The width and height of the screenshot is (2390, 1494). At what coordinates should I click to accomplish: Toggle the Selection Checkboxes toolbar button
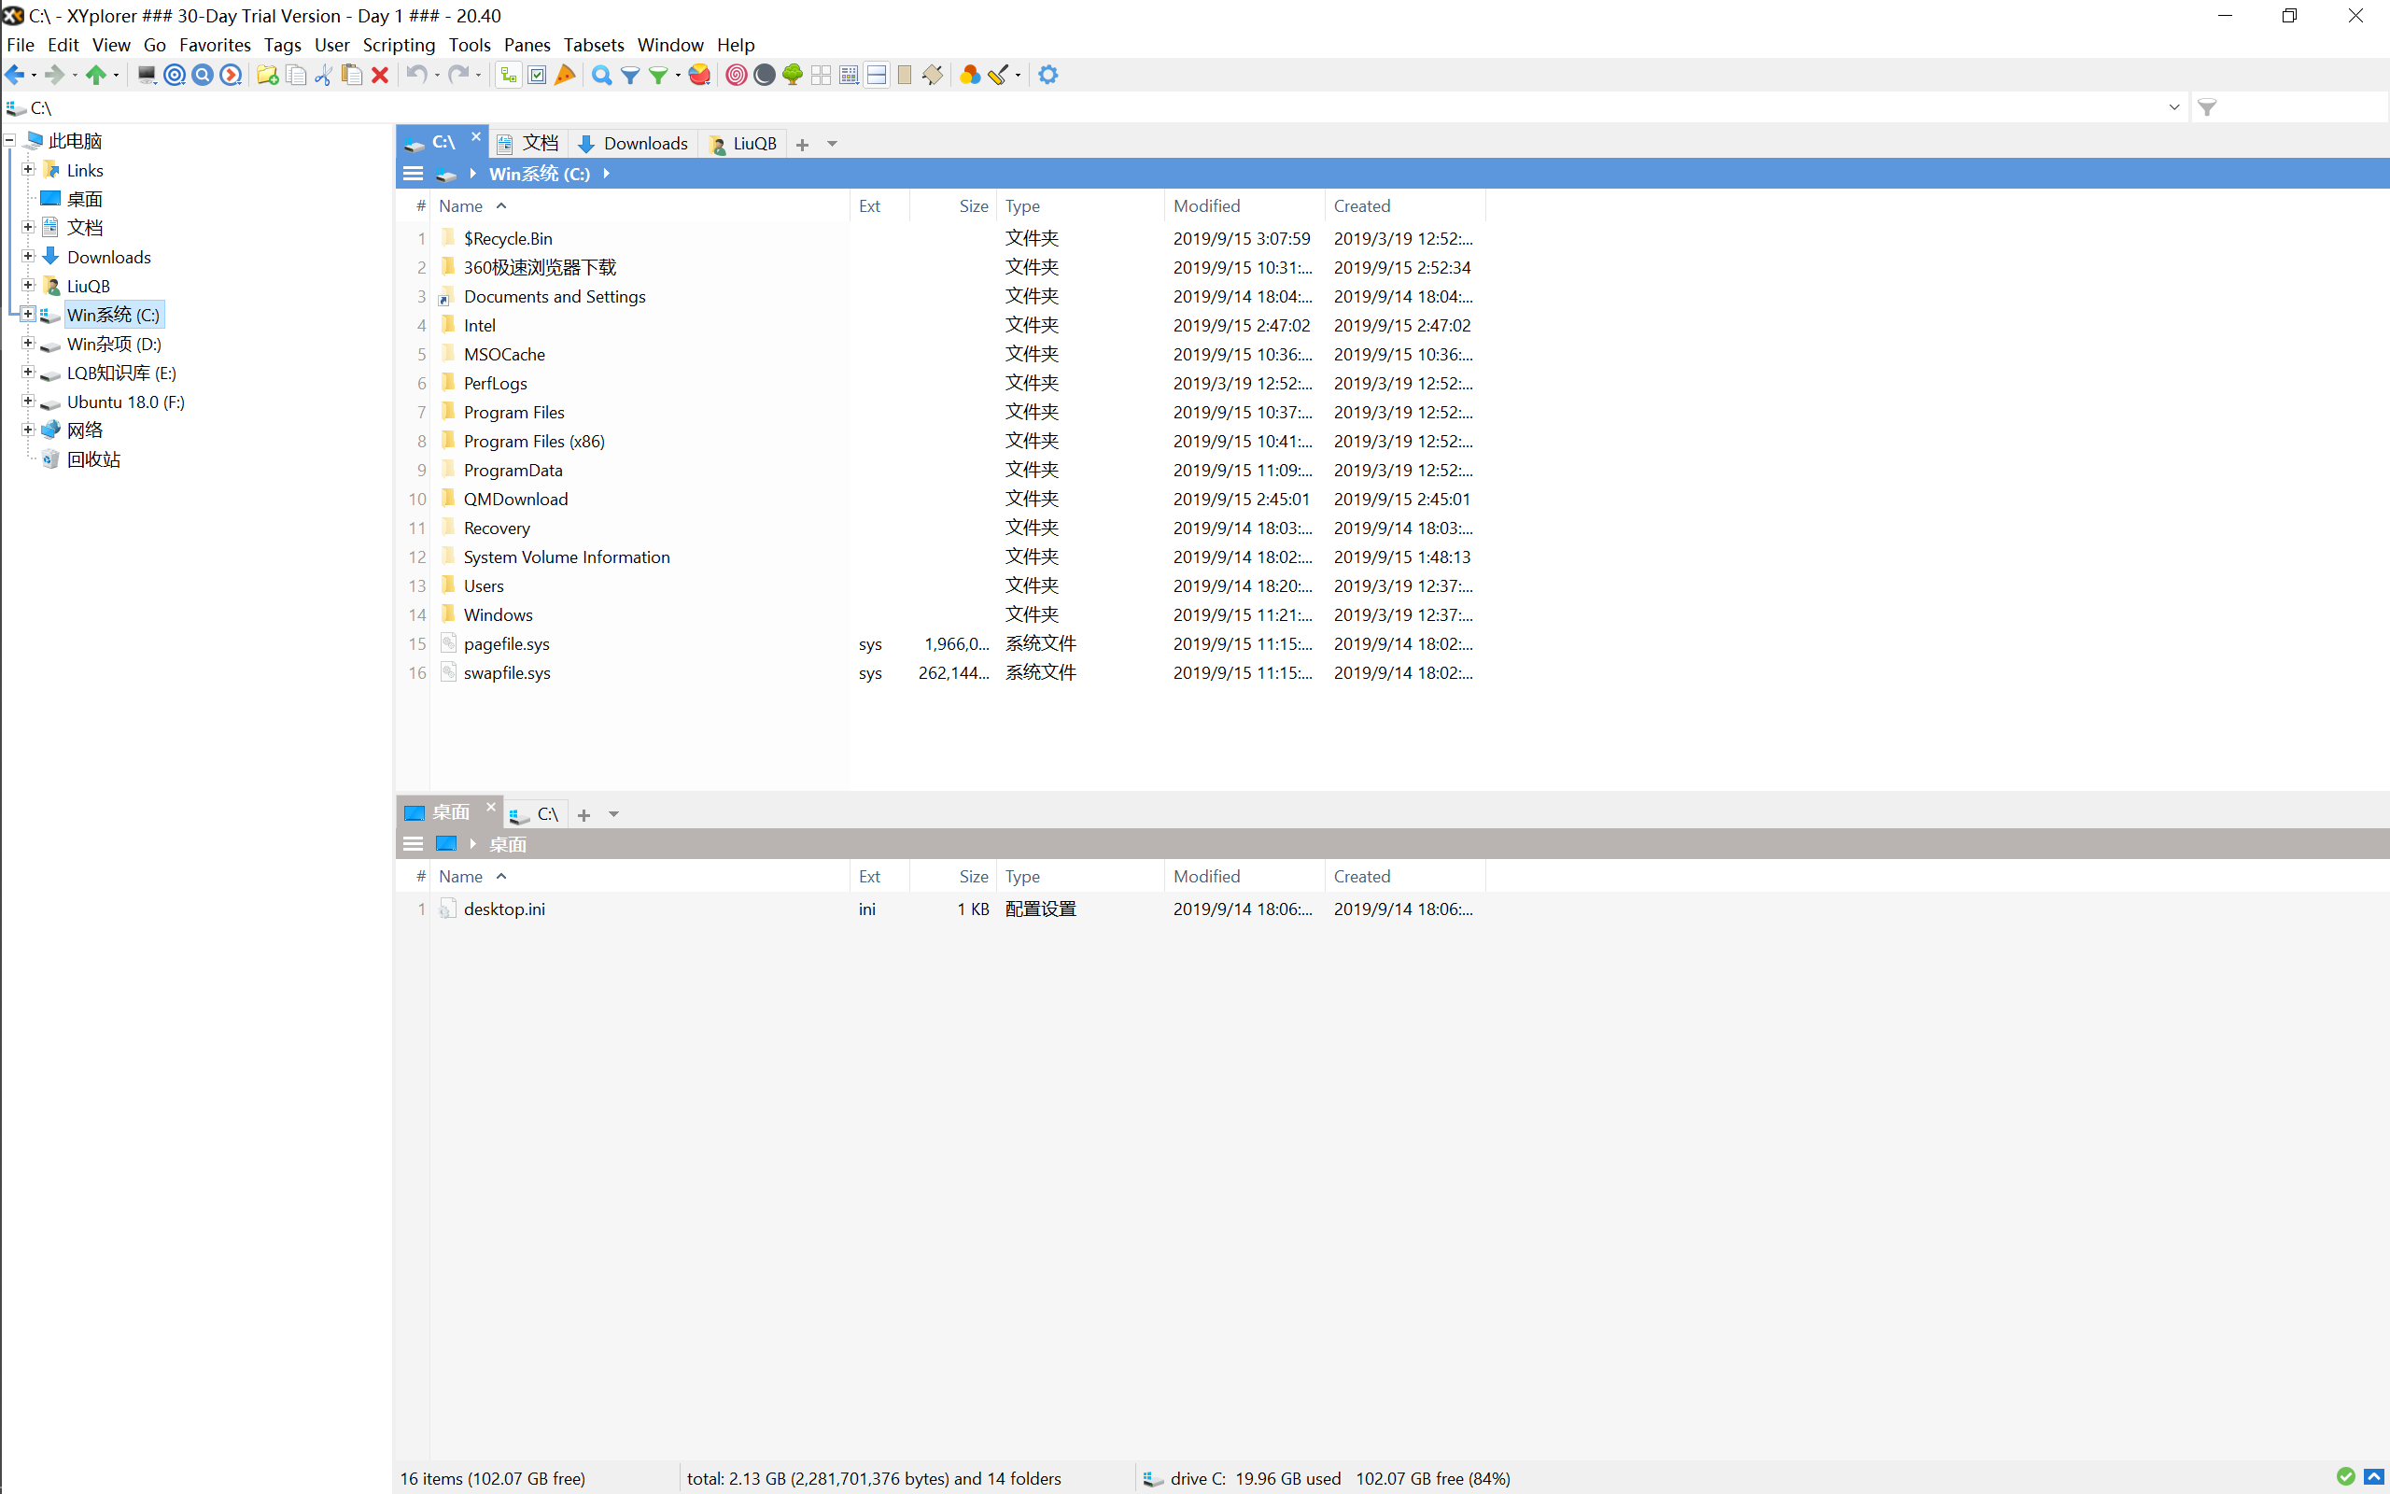click(536, 75)
